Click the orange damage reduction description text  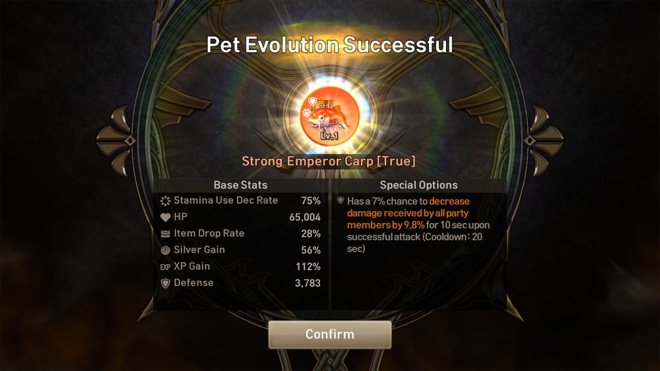407,213
